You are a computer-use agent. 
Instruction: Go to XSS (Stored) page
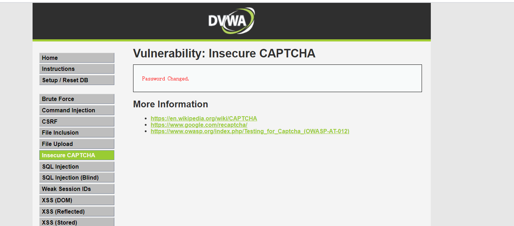[76, 222]
